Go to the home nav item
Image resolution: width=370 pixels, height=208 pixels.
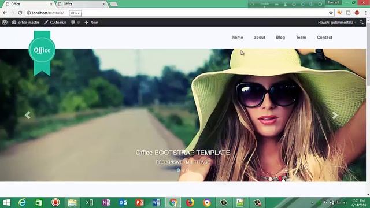pyautogui.click(x=238, y=37)
